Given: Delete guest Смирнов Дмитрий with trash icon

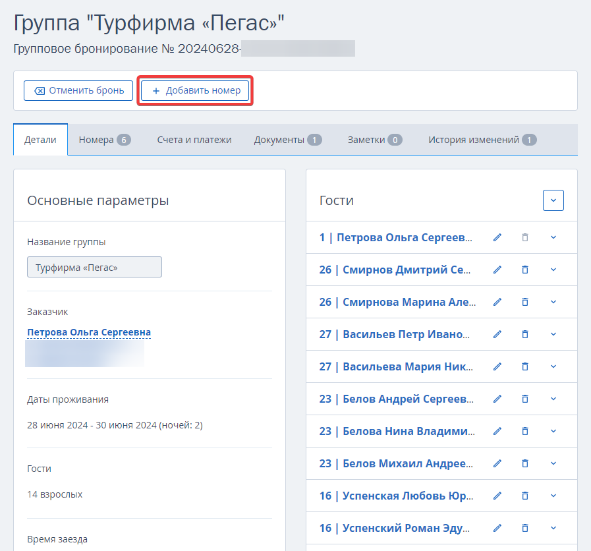Looking at the screenshot, I should [525, 270].
